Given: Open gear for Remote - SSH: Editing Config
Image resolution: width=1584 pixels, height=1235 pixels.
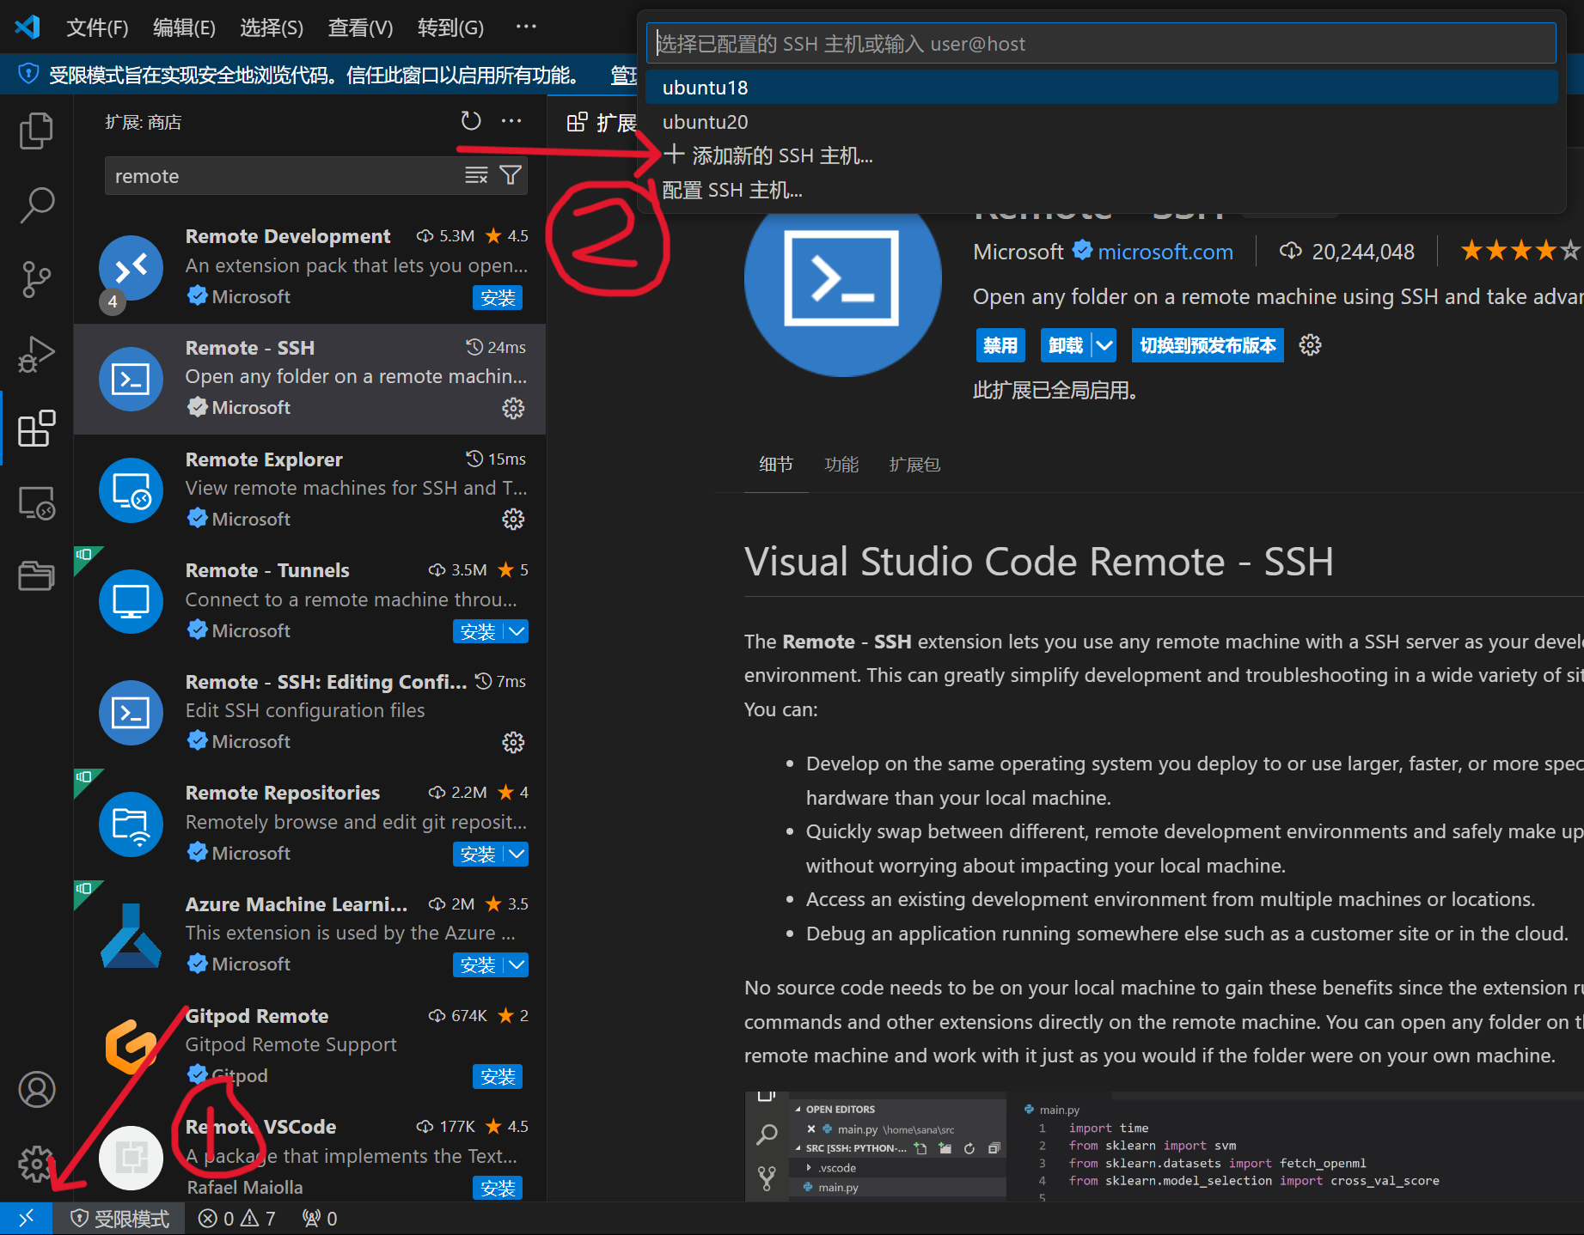Looking at the screenshot, I should pyautogui.click(x=513, y=742).
